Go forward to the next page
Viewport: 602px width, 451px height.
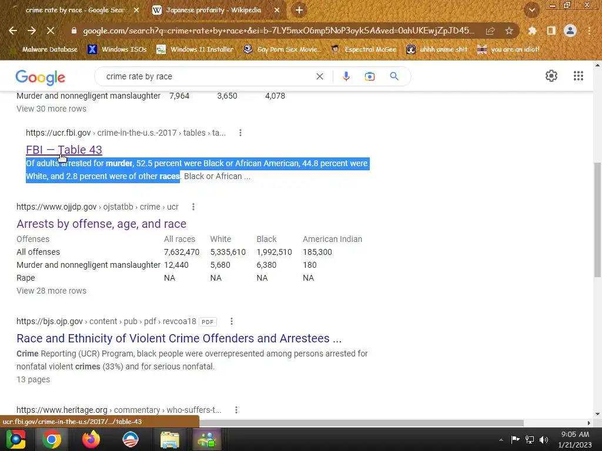[x=32, y=31]
